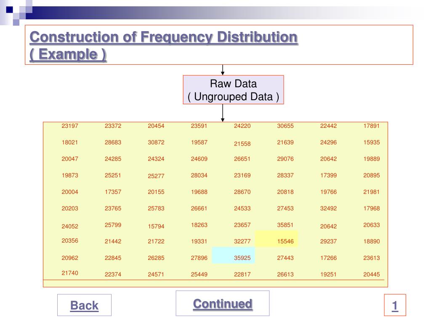The image size is (431, 323).
Task: Click data value 20454
Action: click(x=156, y=126)
